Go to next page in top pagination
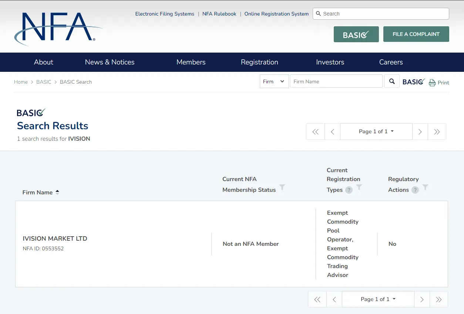Screen dimensions: 464x314 click(x=420, y=131)
